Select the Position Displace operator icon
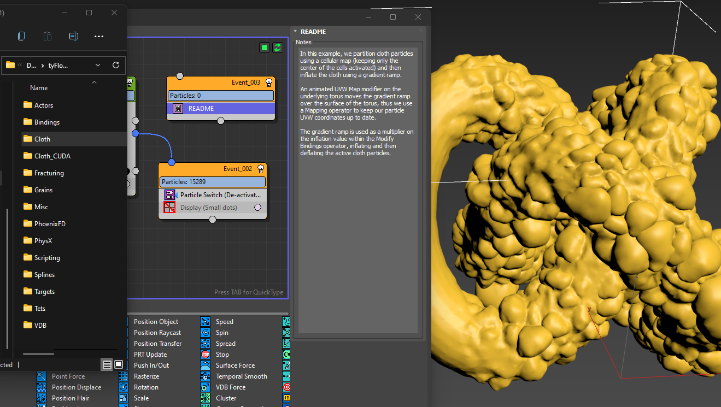This screenshot has width=721, height=407. pos(41,387)
